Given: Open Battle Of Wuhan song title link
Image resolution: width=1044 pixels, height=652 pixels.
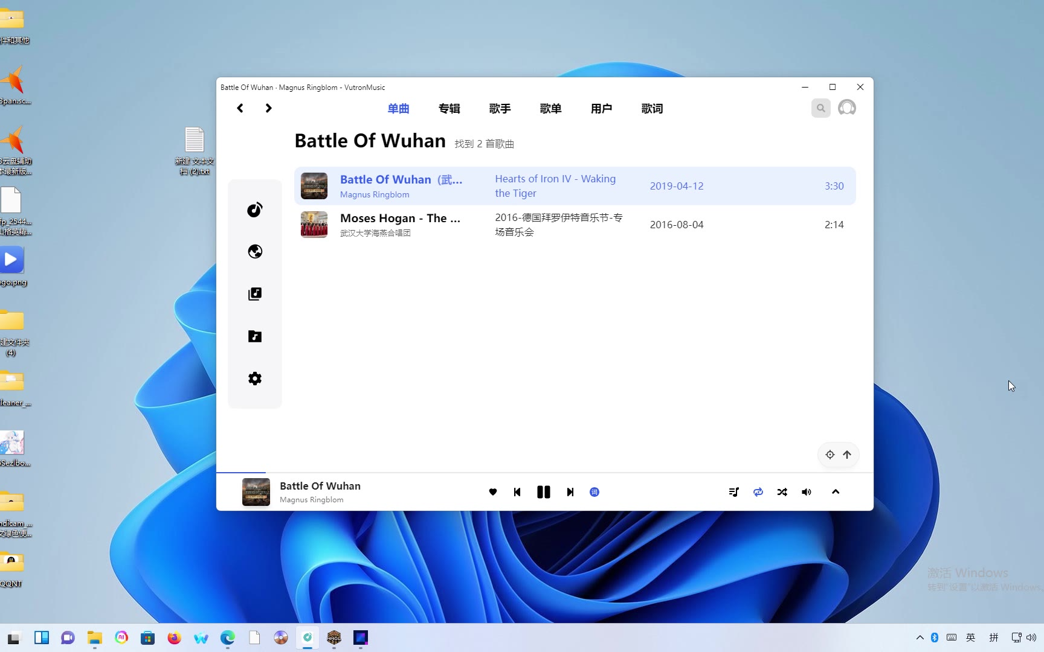Looking at the screenshot, I should 401,179.
